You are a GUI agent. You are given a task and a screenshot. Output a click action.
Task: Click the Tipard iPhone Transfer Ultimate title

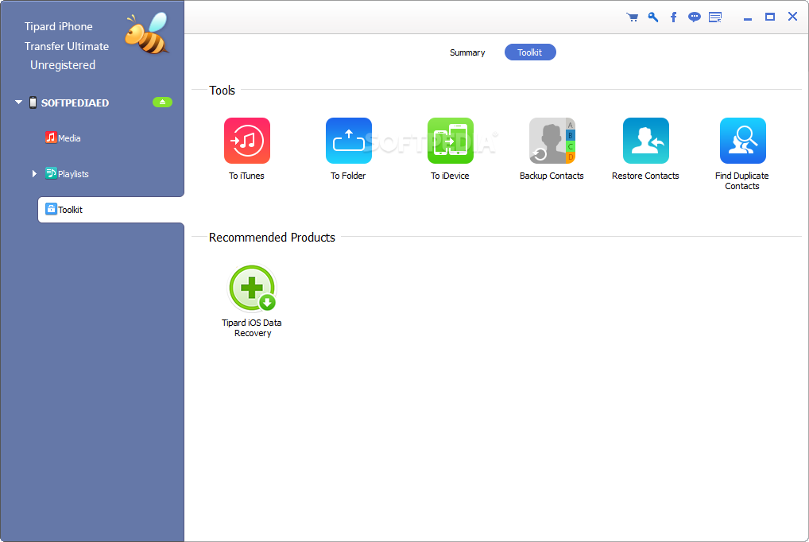click(67, 36)
